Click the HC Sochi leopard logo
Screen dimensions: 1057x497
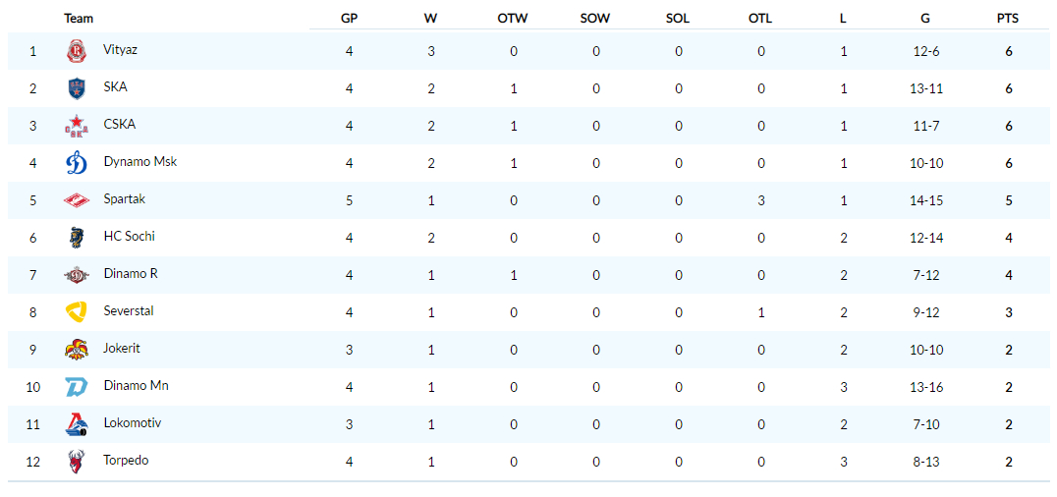click(77, 238)
